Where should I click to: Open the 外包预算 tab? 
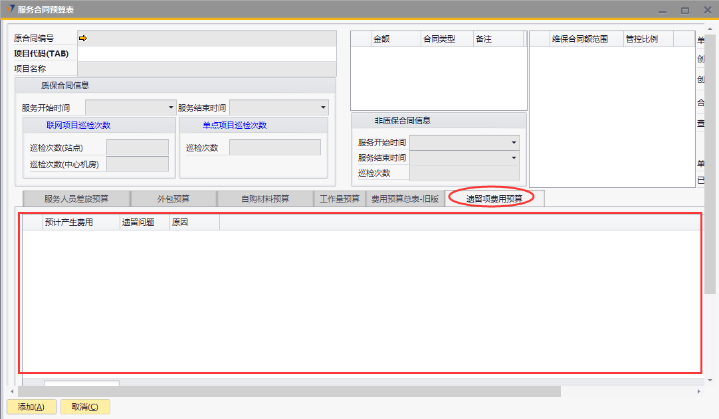173,199
